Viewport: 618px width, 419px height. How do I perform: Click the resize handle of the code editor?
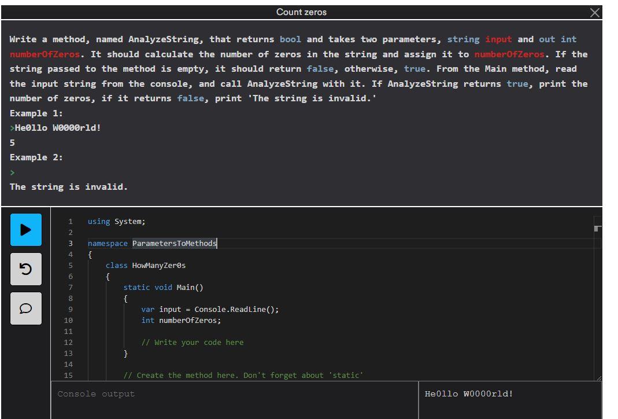pos(598,377)
